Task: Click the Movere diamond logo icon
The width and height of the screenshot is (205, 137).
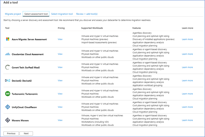Action: 8,120
